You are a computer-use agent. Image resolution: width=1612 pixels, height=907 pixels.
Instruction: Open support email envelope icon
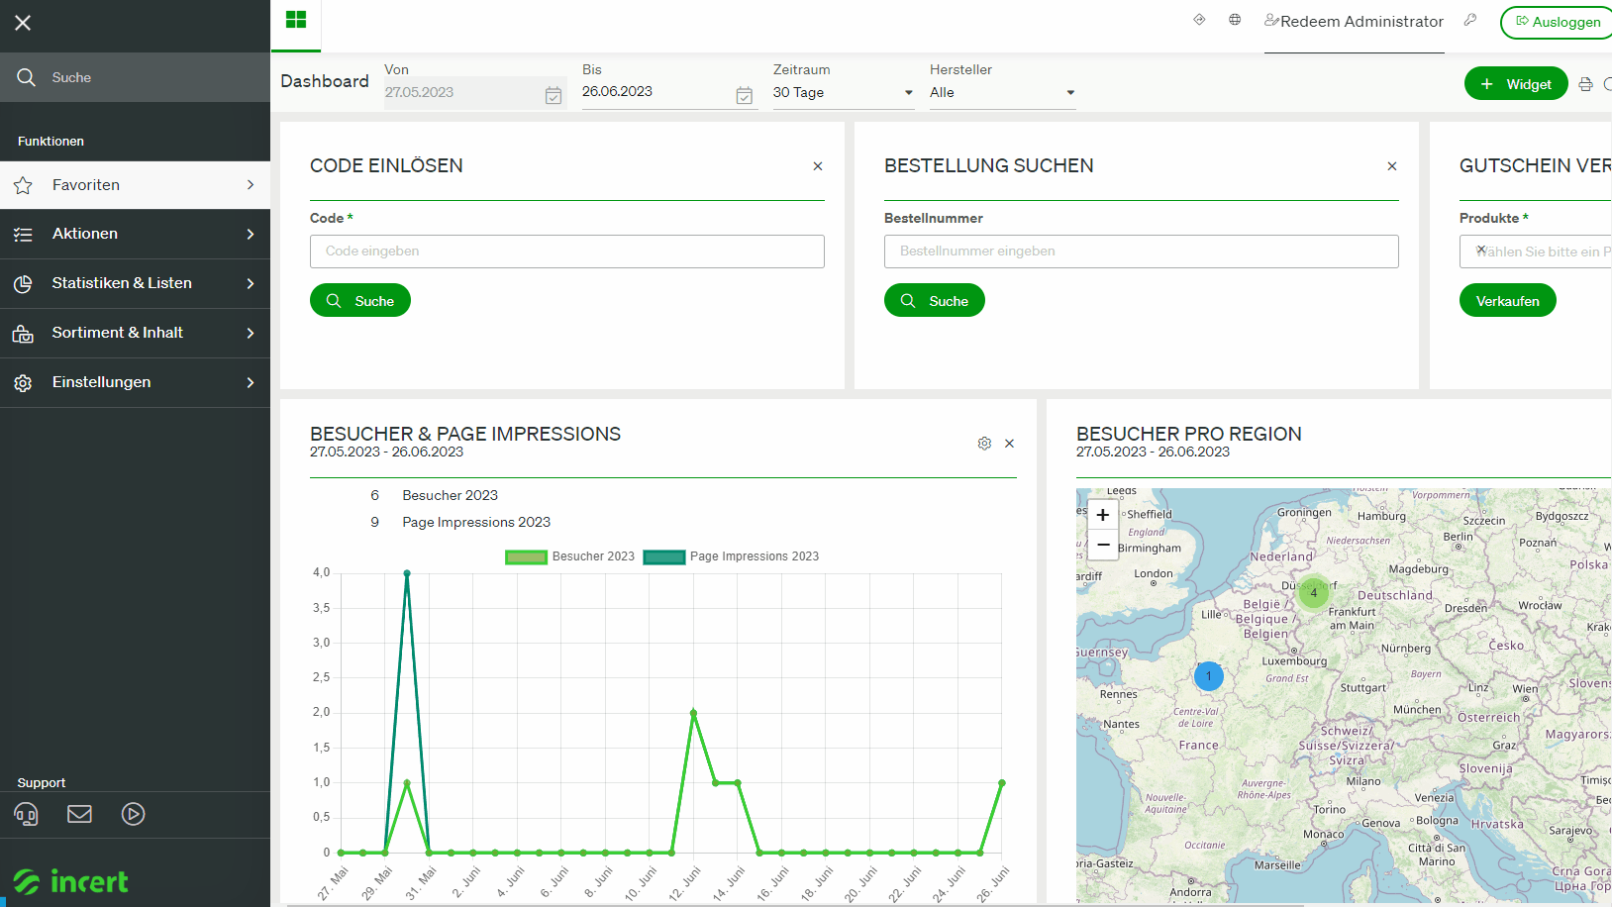click(x=79, y=814)
